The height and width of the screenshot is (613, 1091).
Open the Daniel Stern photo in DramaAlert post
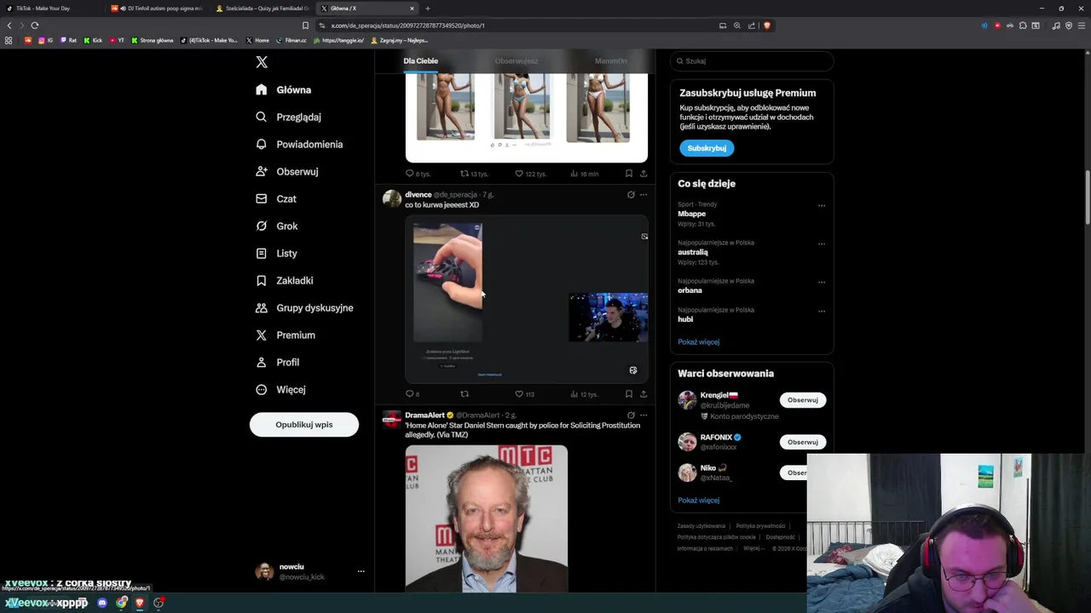pos(487,518)
